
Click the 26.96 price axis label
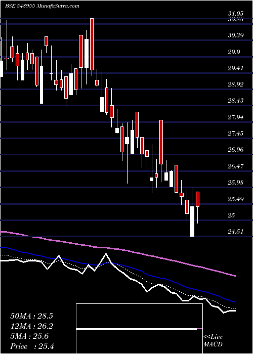pyautogui.click(x=235, y=150)
